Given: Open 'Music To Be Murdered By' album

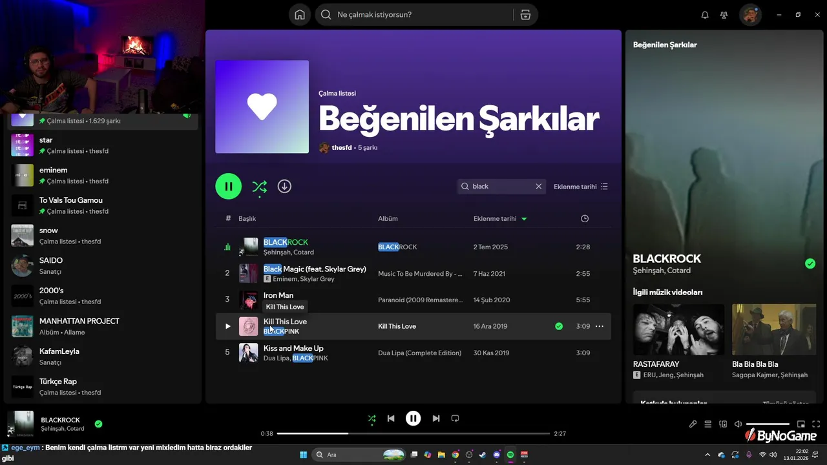Looking at the screenshot, I should click(420, 274).
